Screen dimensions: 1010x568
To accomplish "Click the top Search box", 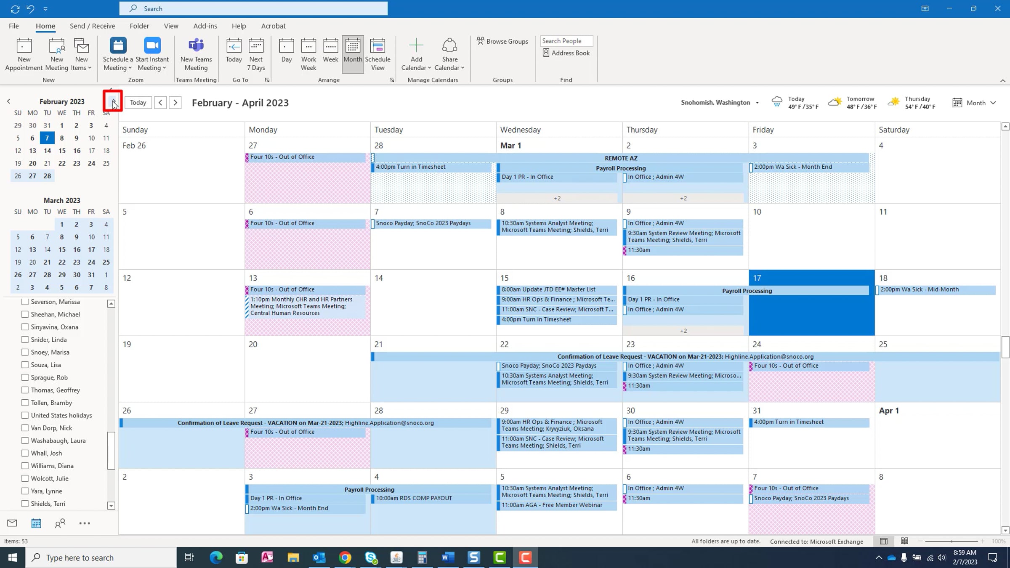I will click(253, 8).
